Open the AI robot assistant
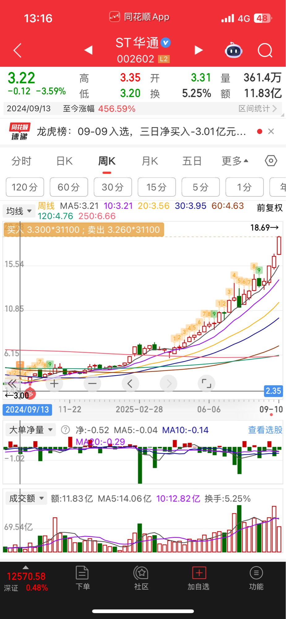Viewport: 286px width, 619px height. point(234,50)
